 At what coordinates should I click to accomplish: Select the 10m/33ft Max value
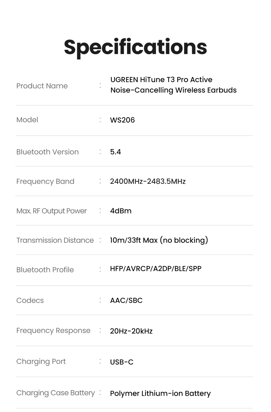[159, 240]
